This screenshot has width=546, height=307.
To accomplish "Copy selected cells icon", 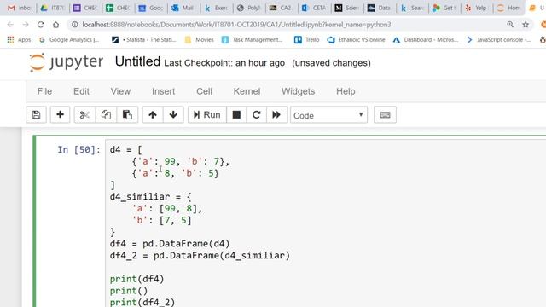I will [x=106, y=115].
